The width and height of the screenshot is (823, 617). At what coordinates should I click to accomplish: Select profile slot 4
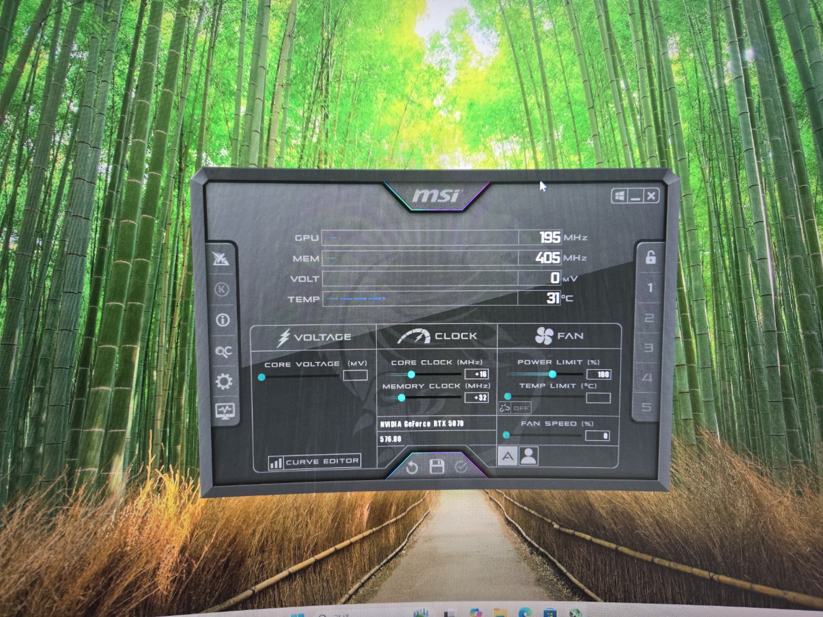(x=647, y=377)
